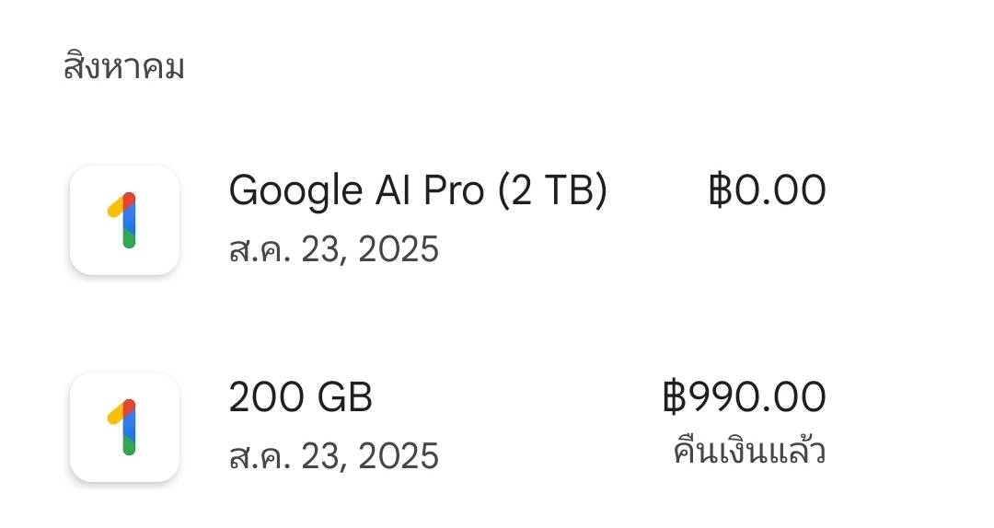This screenshot has width=994, height=528.
Task: Tap the Google One icon beside Google AI Pro
Action: pos(124,220)
